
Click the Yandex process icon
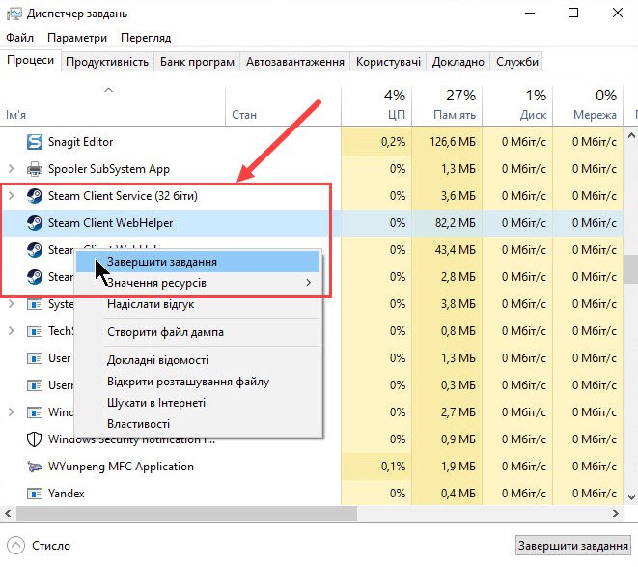(35, 494)
